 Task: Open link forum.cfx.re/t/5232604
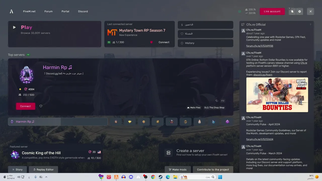[x=260, y=139]
